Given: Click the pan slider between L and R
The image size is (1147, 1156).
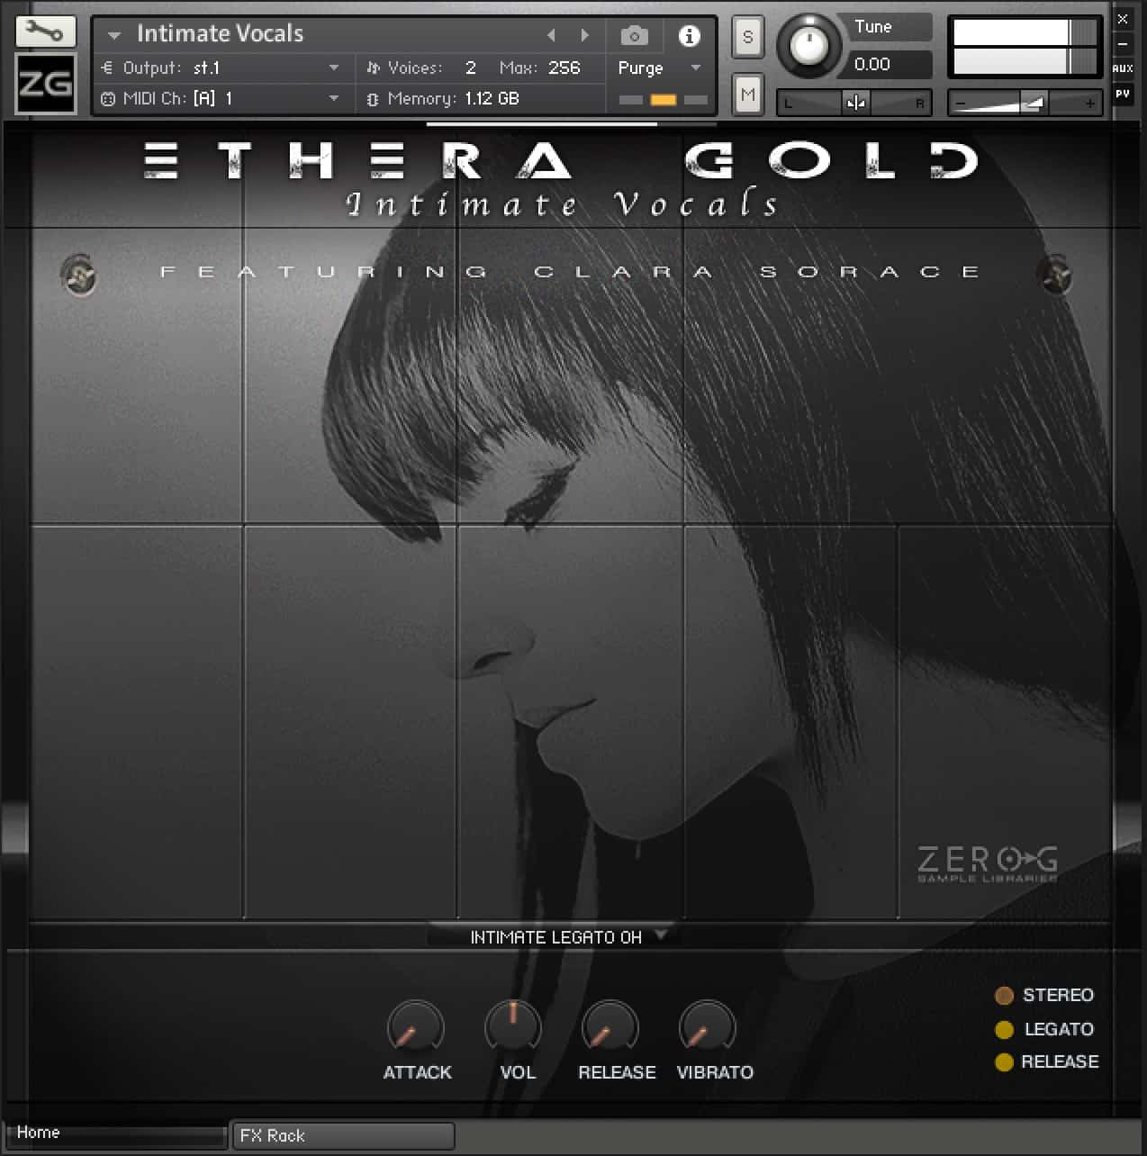Looking at the screenshot, I should tap(854, 103).
